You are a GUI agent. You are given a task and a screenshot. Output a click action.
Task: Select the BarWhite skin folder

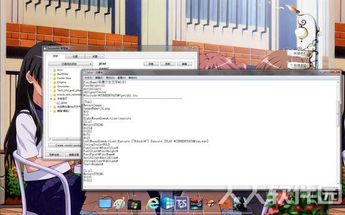[x=62, y=74]
